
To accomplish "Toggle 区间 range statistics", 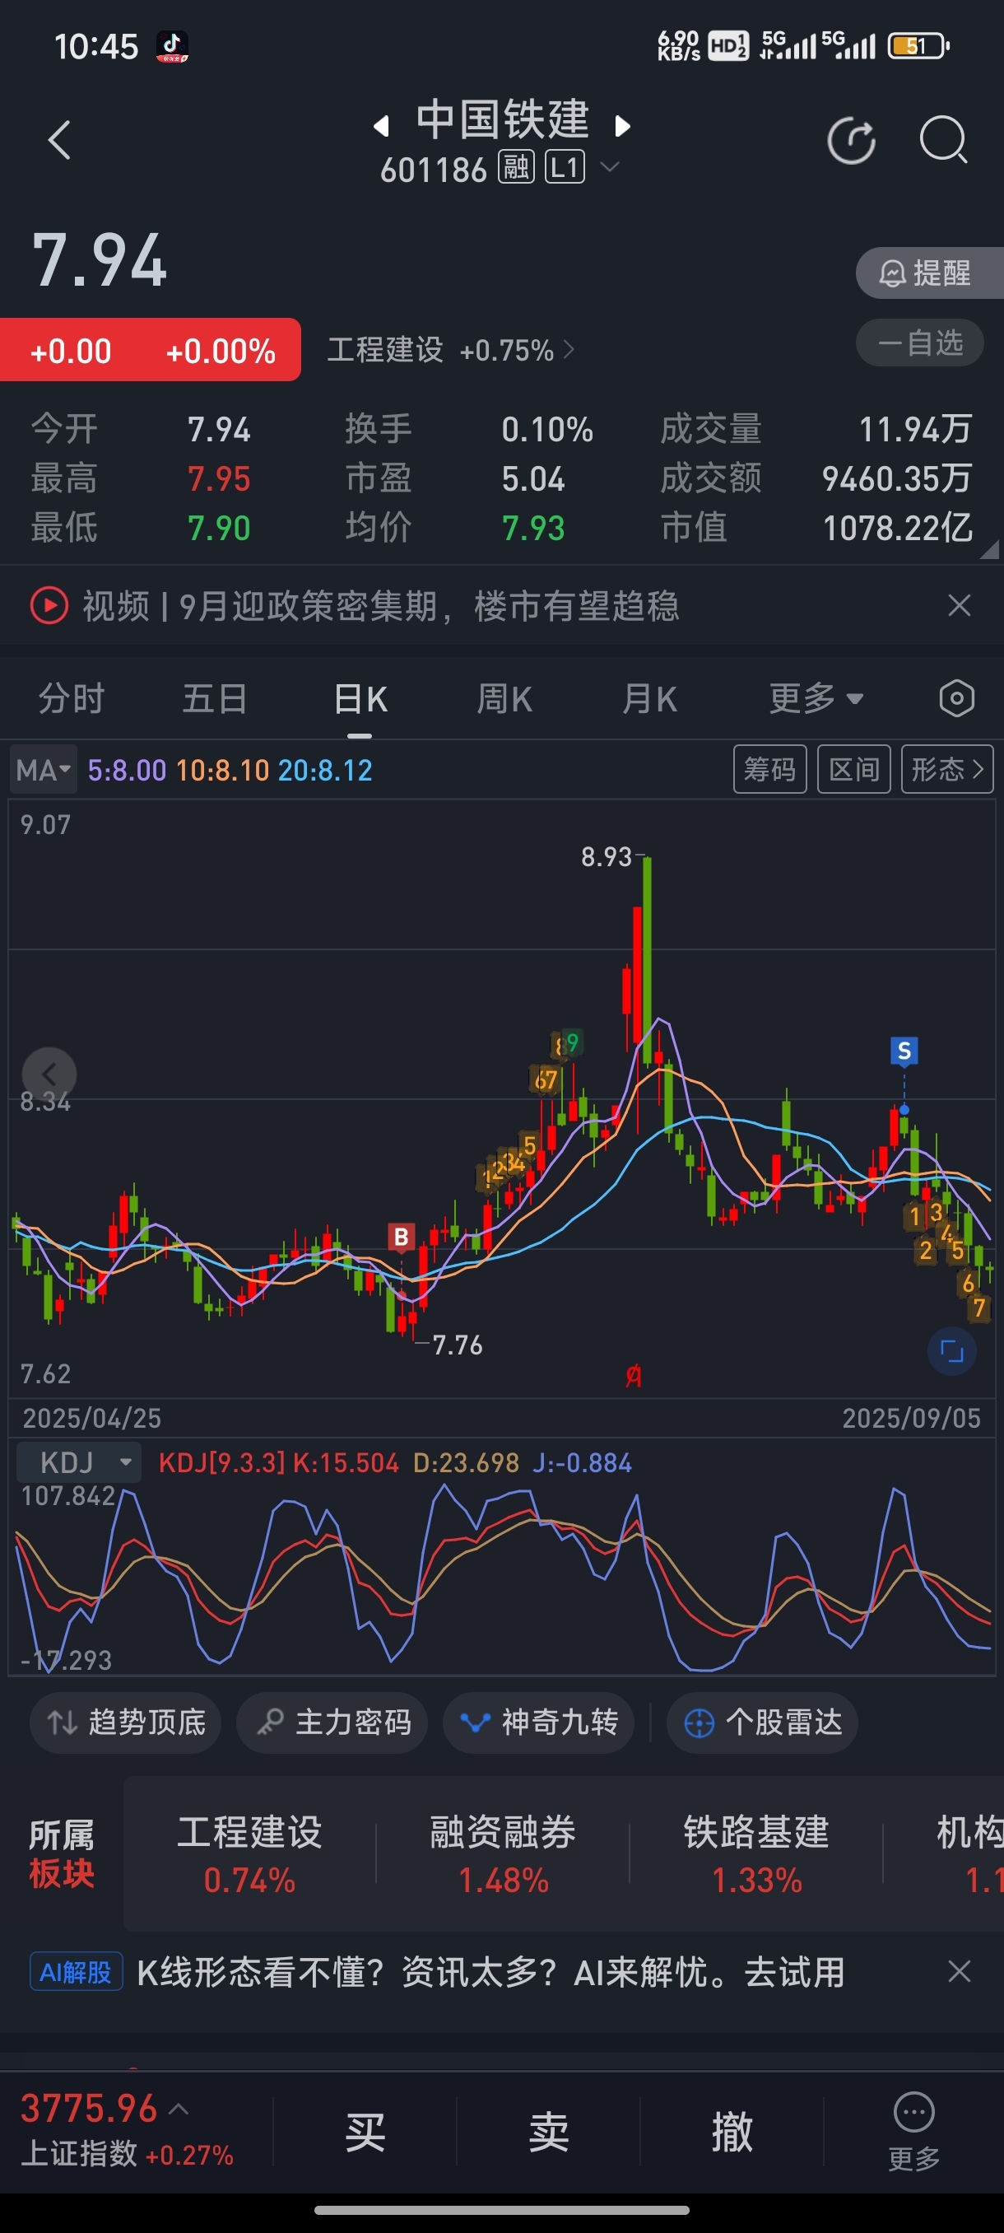I will coord(854,769).
